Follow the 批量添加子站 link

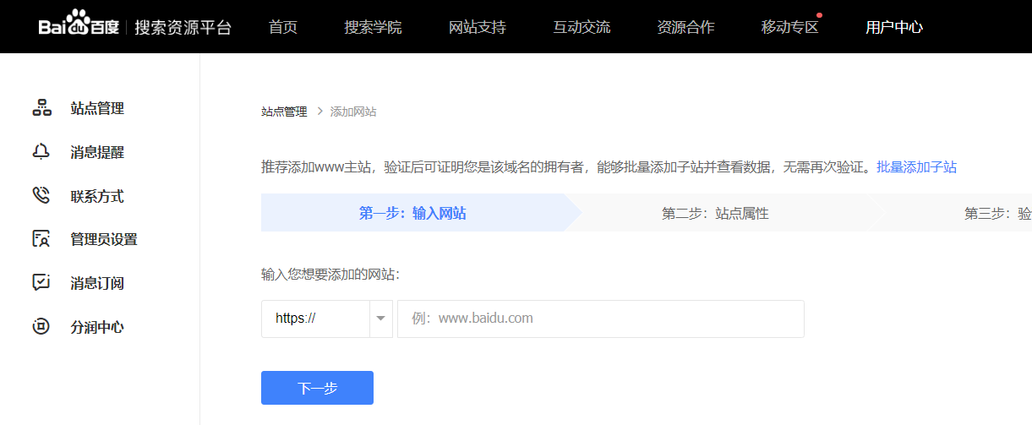(916, 167)
